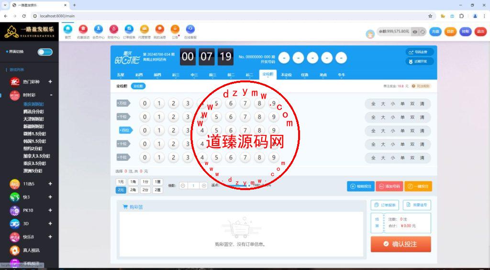Screen dimensions: 490x270
Task: Click the 确认投注 confirm bet button
Action: 401,244
